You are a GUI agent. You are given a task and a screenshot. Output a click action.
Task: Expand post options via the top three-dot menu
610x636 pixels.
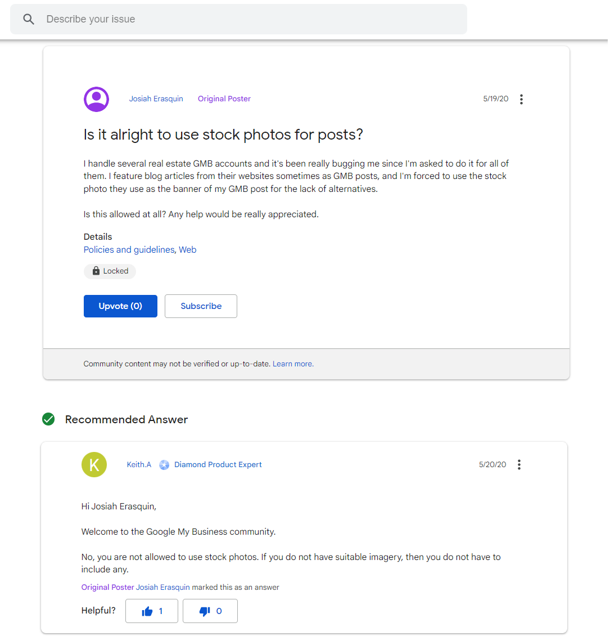521,99
